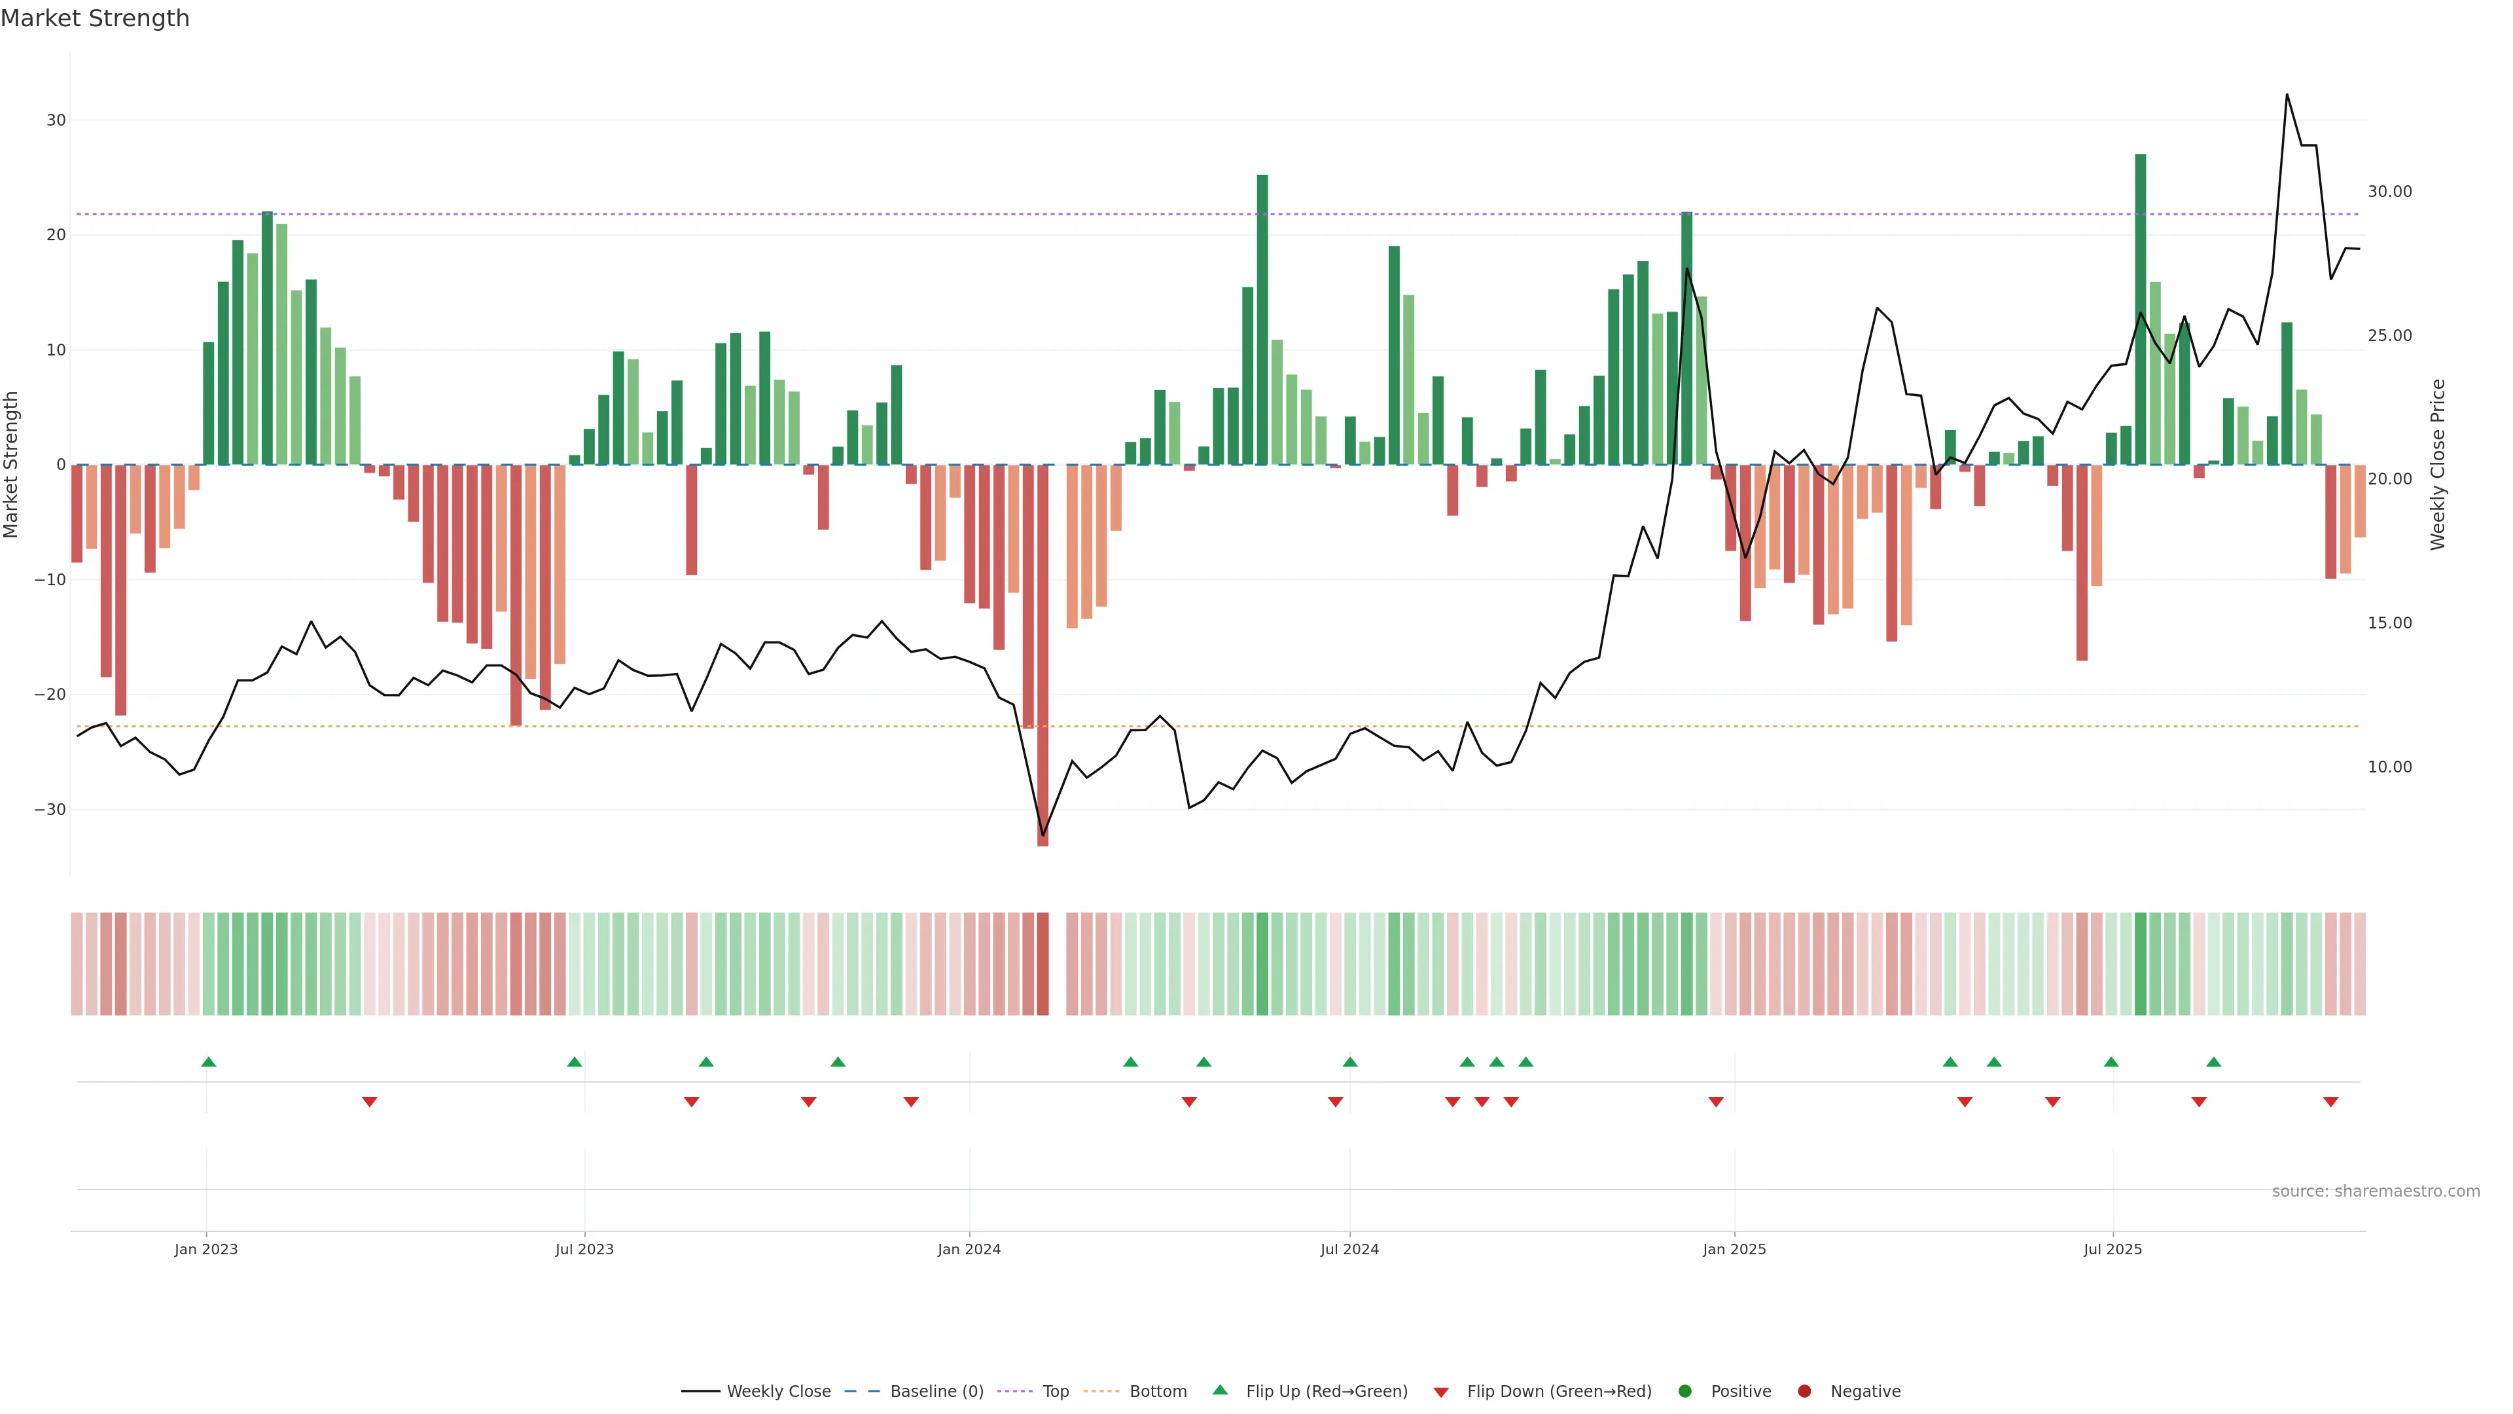Click the Positive green circle legend icon

pos(1684,1390)
